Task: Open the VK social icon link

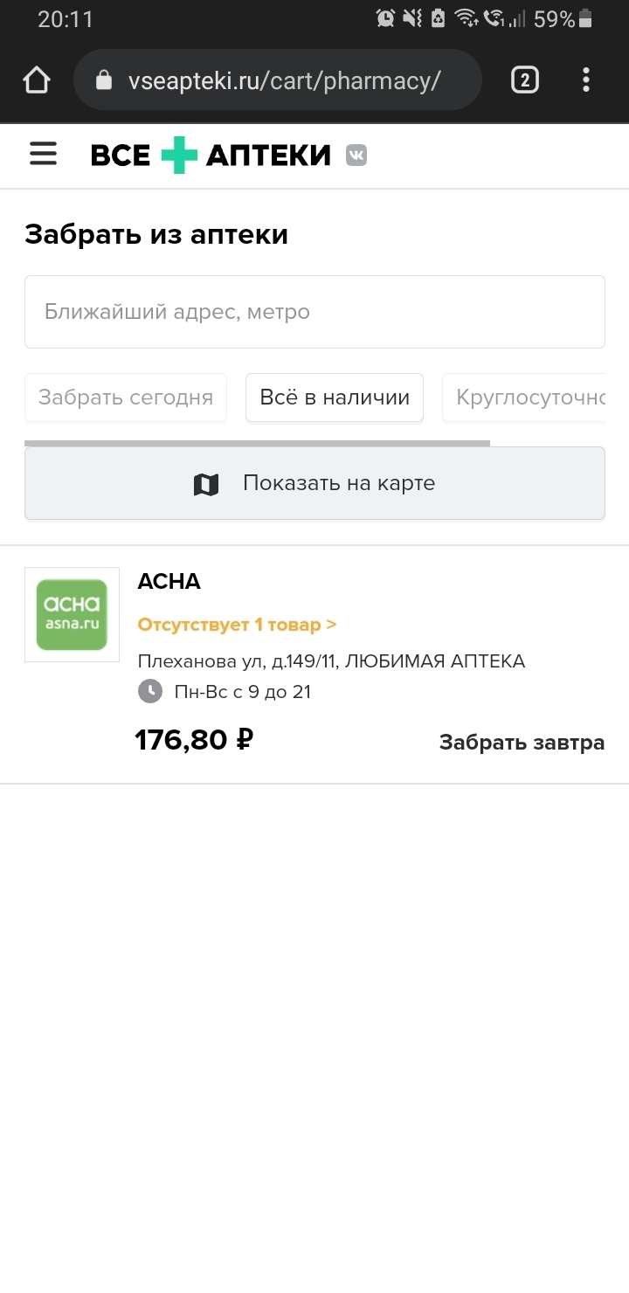Action: [356, 156]
